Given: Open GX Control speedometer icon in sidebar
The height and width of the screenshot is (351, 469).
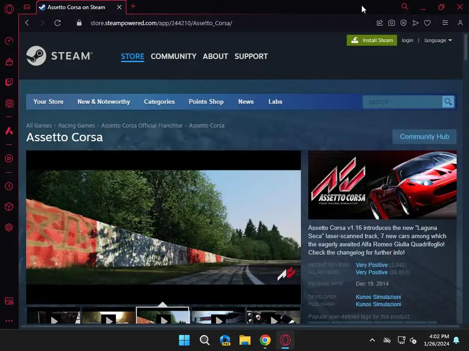Looking at the screenshot, I should pyautogui.click(x=9, y=41).
